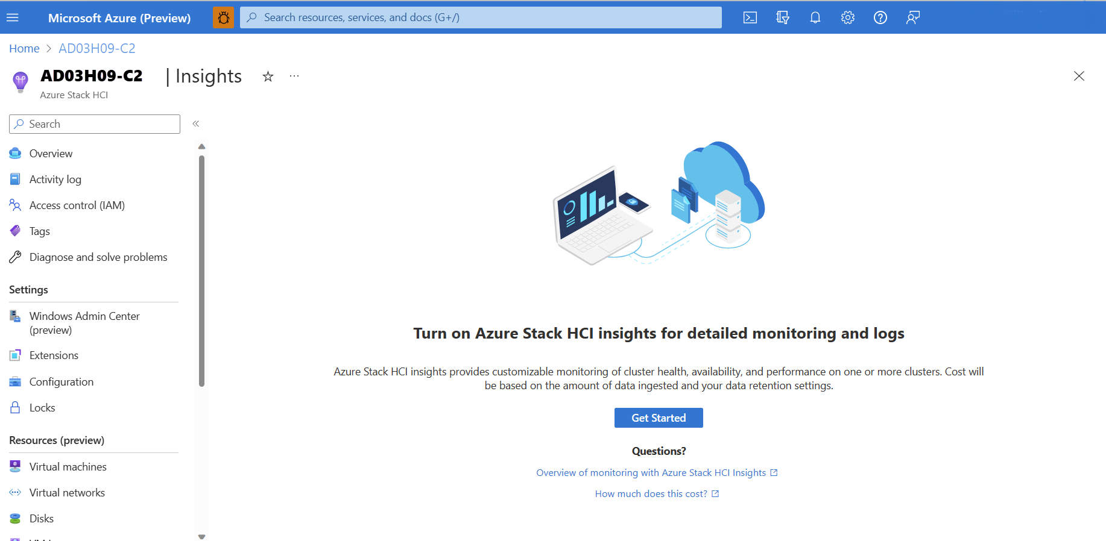
Task: Click the Tags icon
Action: point(15,231)
